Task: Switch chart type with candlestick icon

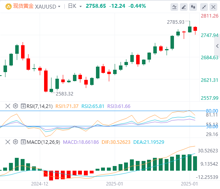Action: click(193, 7)
